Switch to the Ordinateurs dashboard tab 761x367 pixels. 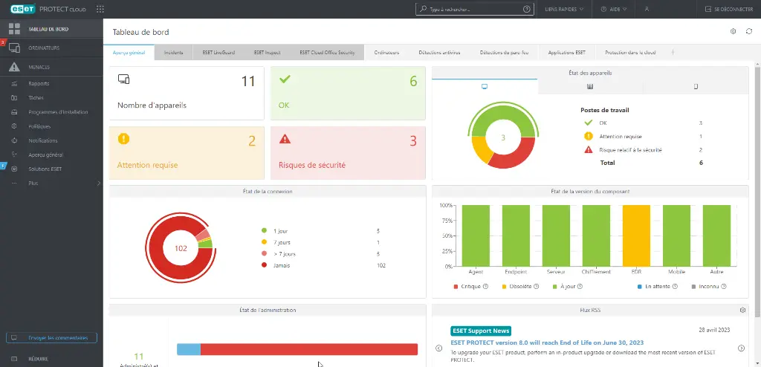tap(386, 53)
